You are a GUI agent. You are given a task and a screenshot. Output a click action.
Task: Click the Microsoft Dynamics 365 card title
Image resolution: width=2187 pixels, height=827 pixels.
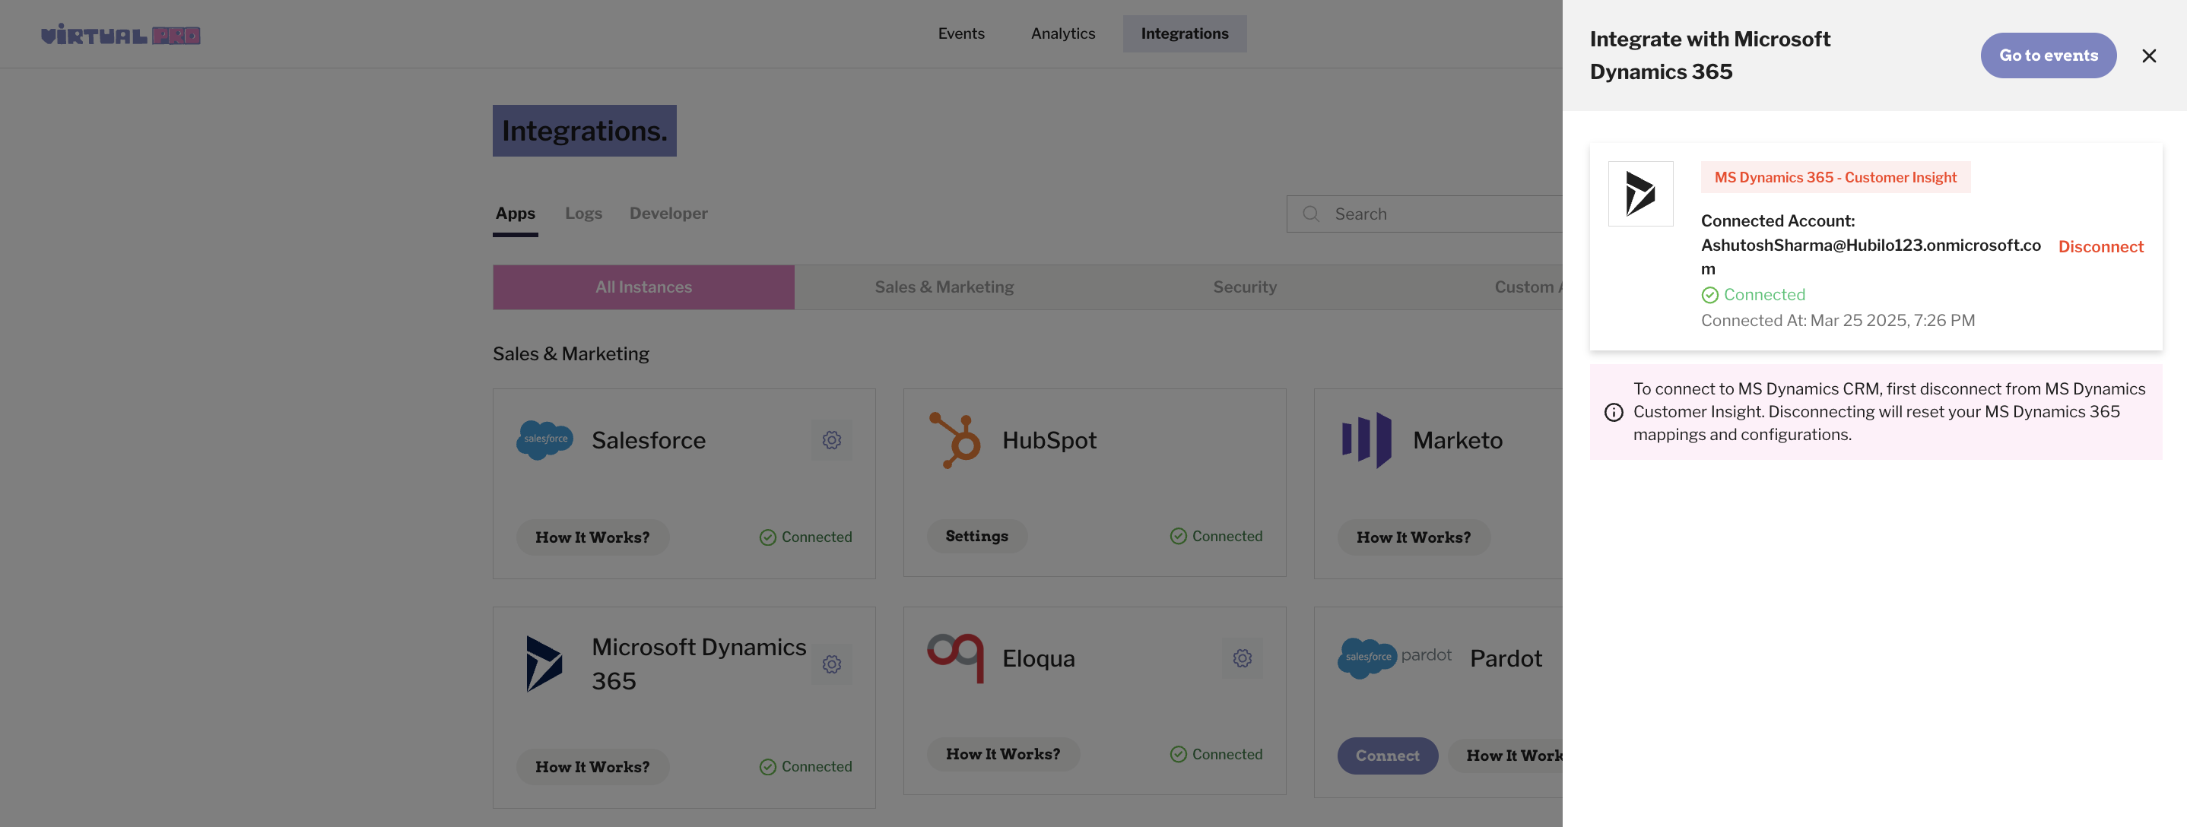point(699,664)
